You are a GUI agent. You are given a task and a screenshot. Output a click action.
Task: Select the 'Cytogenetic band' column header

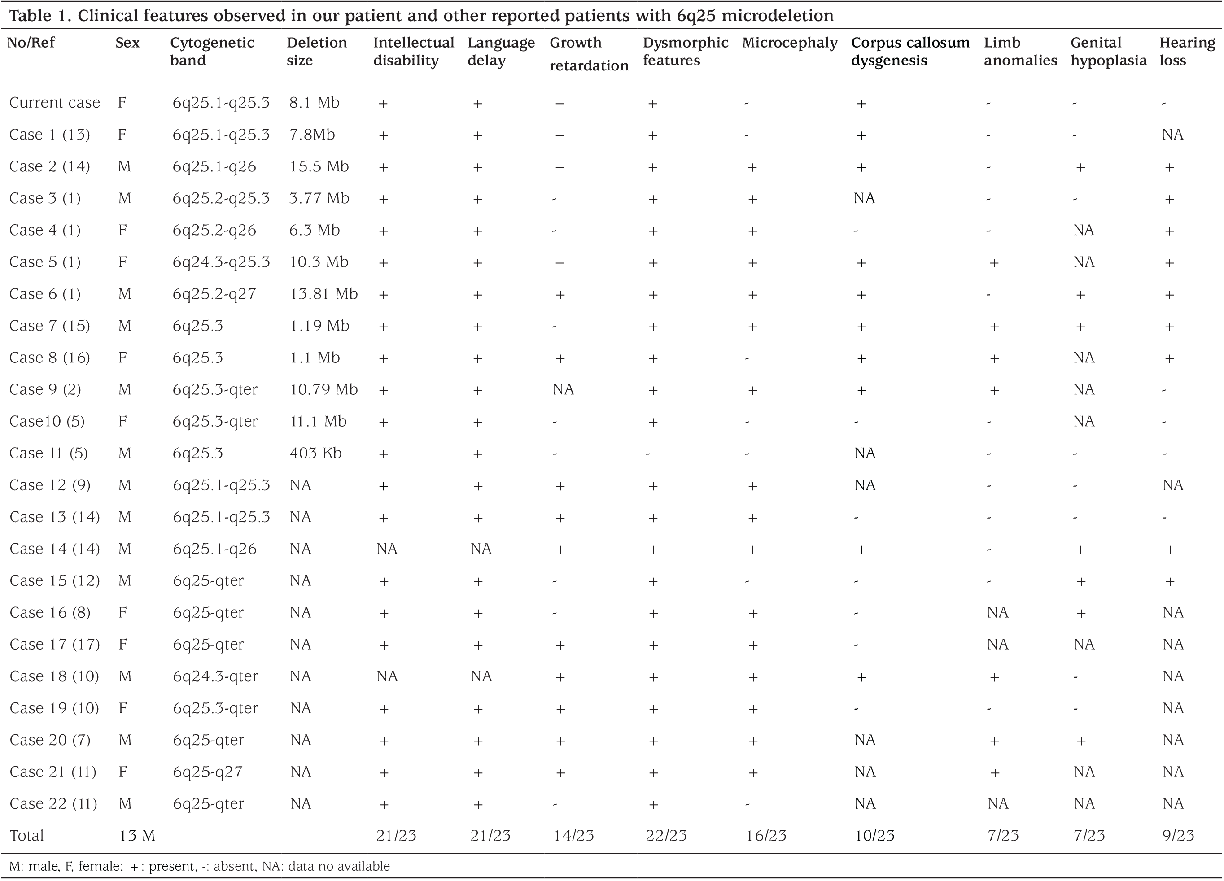[212, 51]
